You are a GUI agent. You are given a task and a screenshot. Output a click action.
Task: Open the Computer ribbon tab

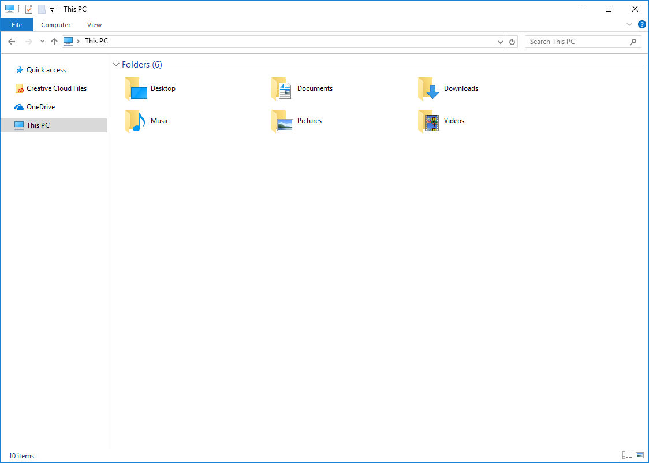(x=56, y=25)
